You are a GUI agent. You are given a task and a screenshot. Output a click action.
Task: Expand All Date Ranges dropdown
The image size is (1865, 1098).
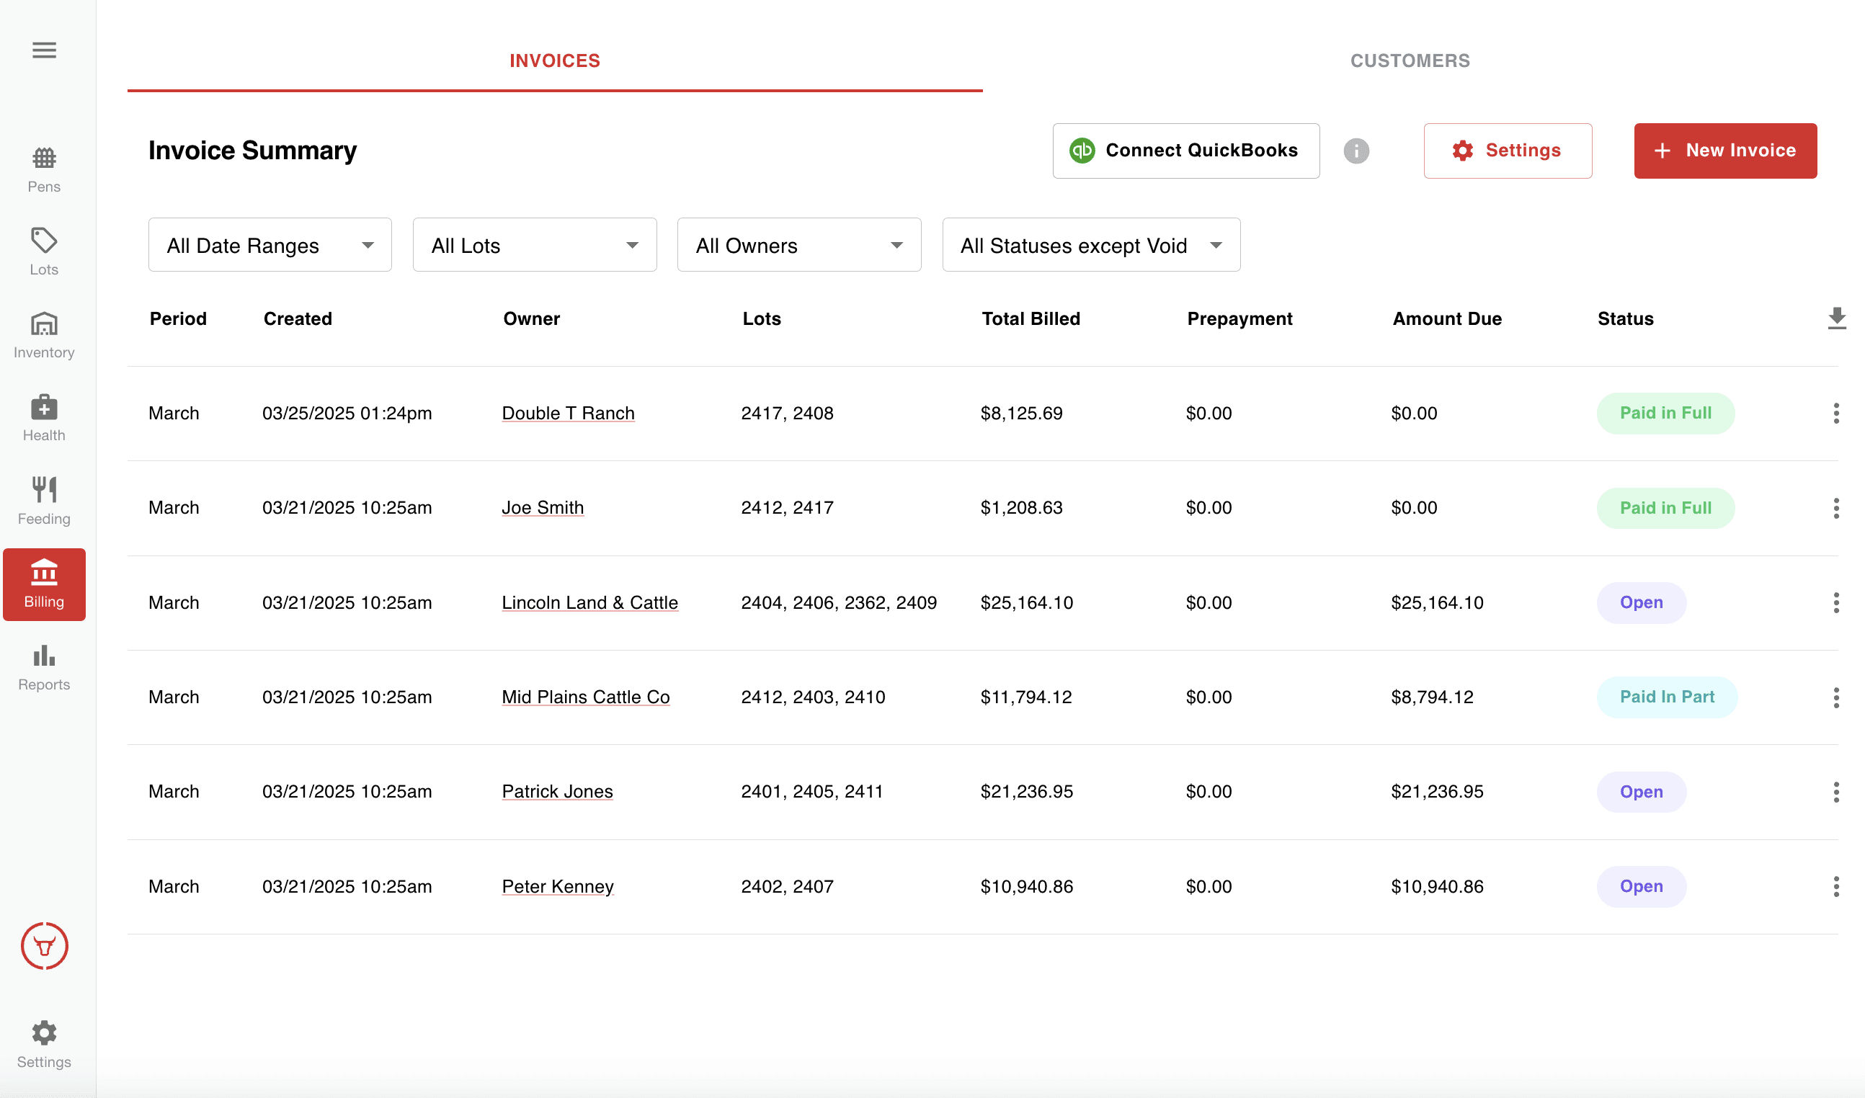270,245
